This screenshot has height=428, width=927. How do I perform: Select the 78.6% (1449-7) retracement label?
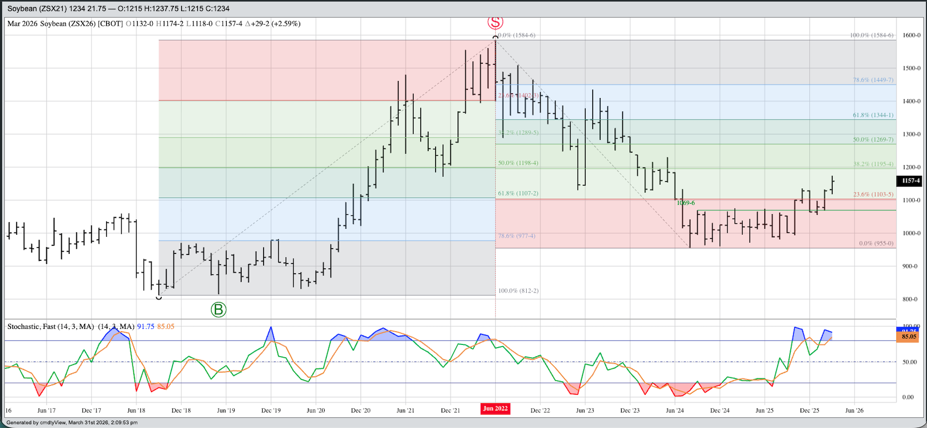pyautogui.click(x=873, y=80)
